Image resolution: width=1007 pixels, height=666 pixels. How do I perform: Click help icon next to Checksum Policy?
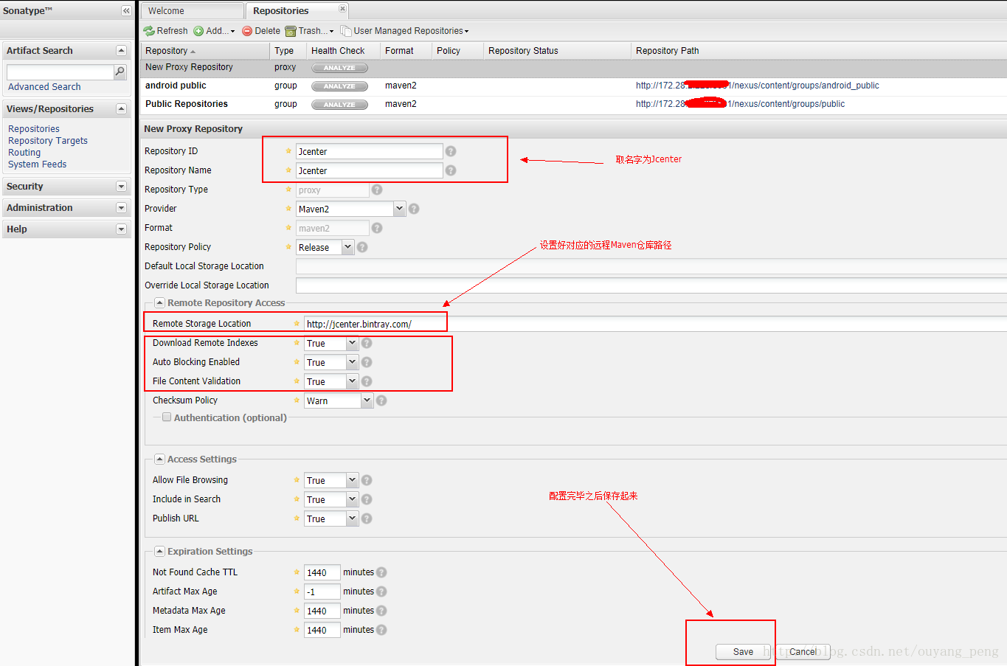[381, 400]
